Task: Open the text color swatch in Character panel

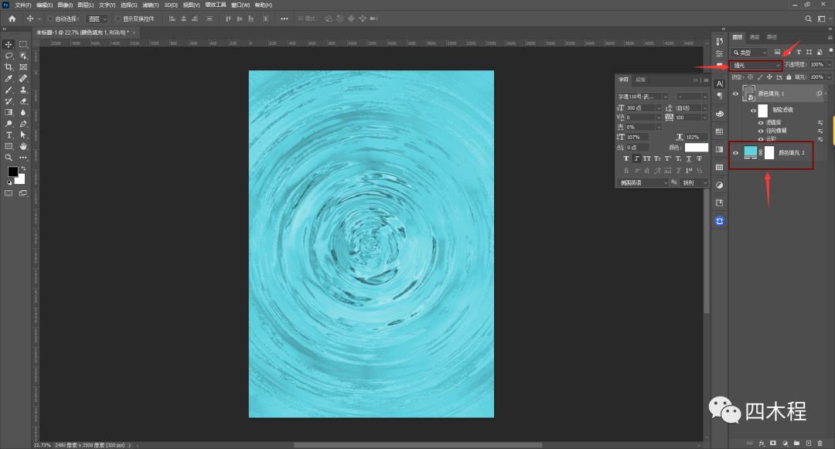Action: (695, 147)
